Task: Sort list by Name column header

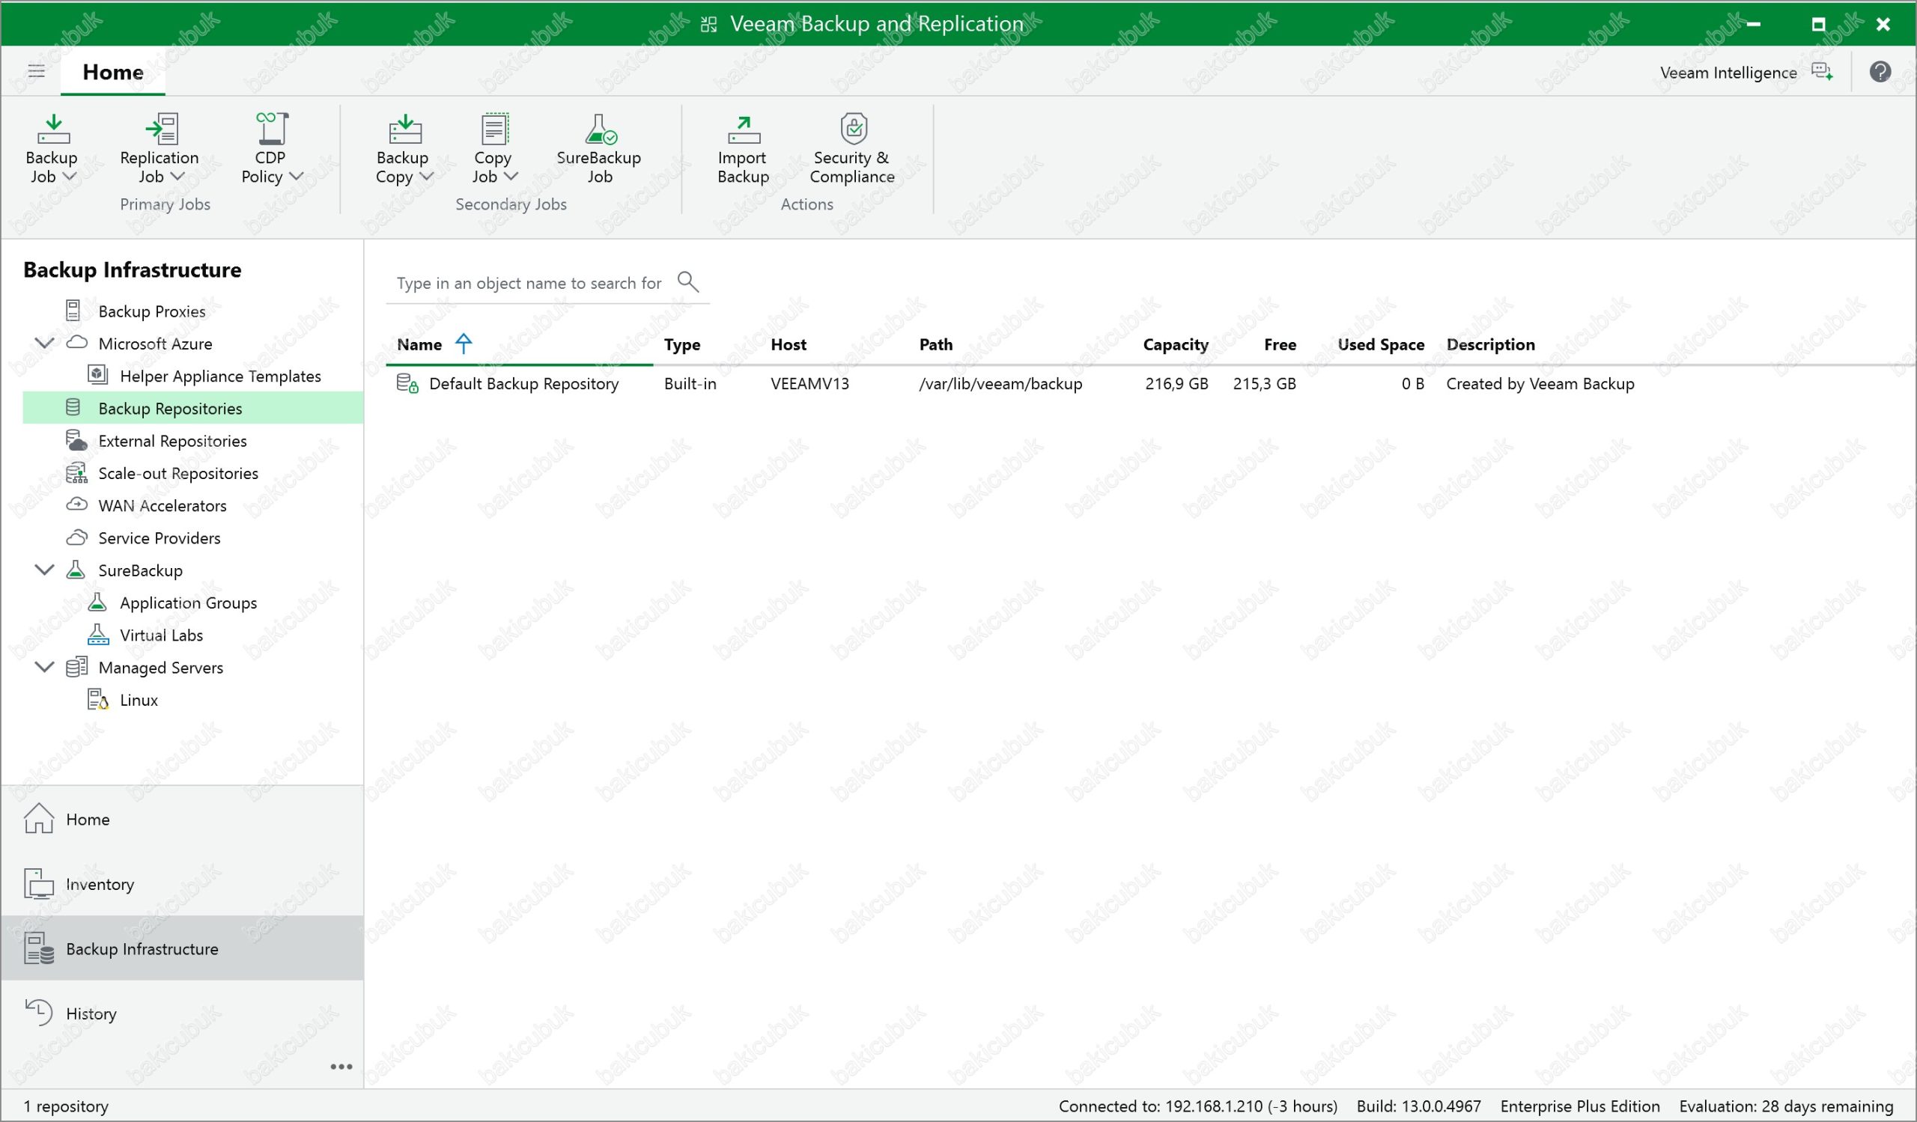Action: tap(420, 344)
